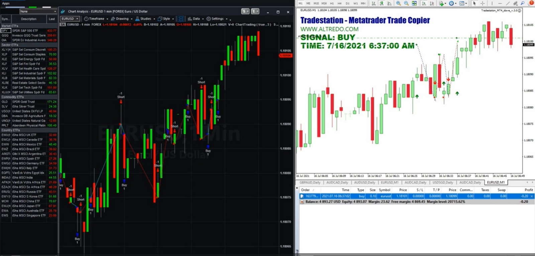Toggle the TradeStation chart trading panel icon
Viewport: 535px width, 256px height.
pyautogui.click(x=181, y=19)
